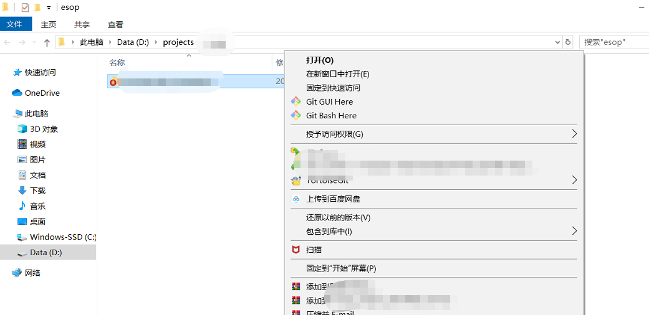Choose McAfee 扫描 from context menu
Viewport: 649px width, 315px height.
pyautogui.click(x=434, y=250)
